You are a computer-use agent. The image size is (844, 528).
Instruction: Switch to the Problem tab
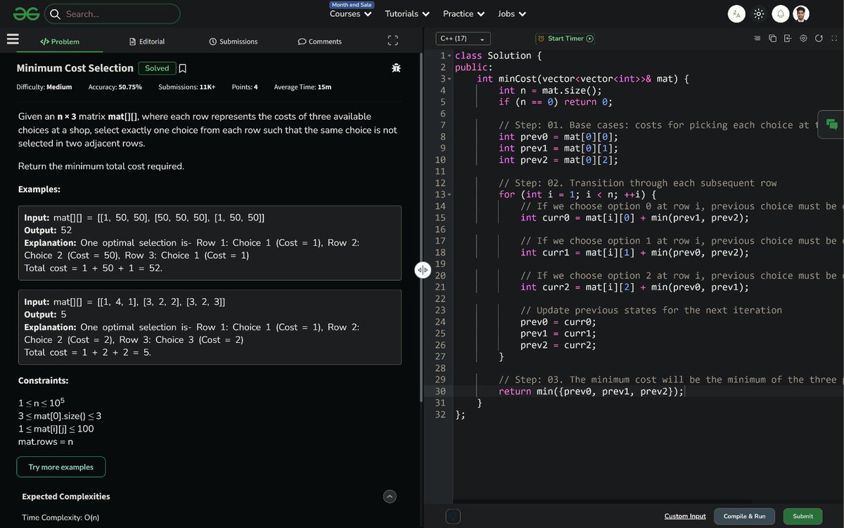[x=60, y=42]
